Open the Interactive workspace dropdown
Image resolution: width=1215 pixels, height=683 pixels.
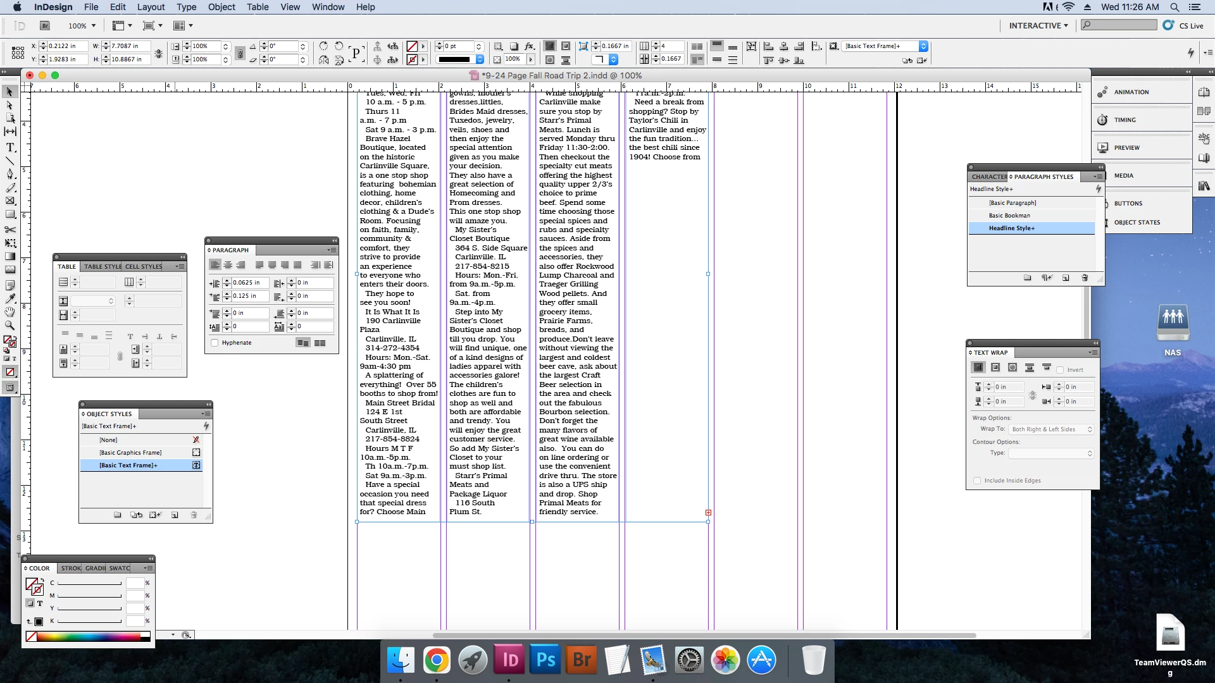tap(1038, 26)
